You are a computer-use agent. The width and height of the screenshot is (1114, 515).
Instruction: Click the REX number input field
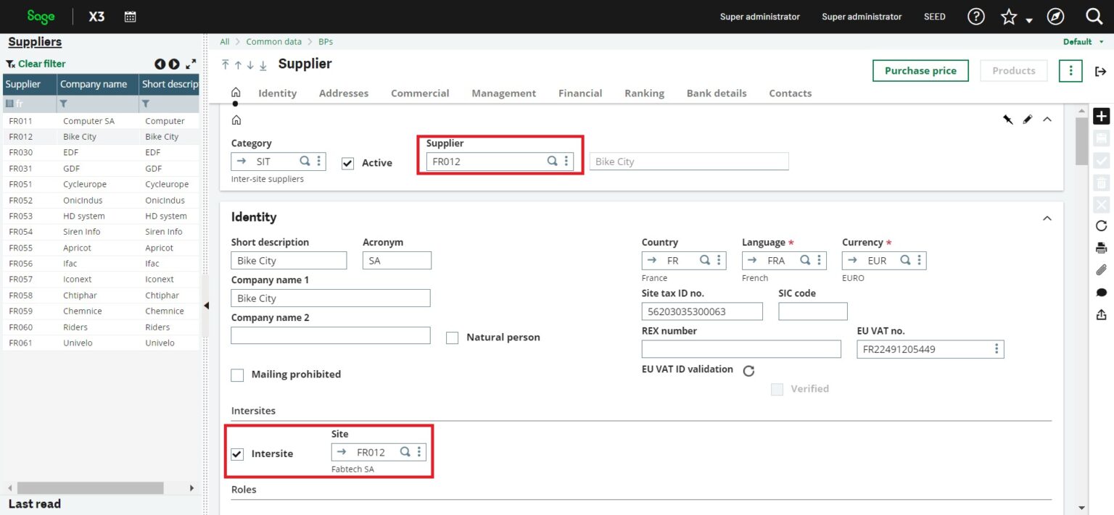[x=741, y=349]
